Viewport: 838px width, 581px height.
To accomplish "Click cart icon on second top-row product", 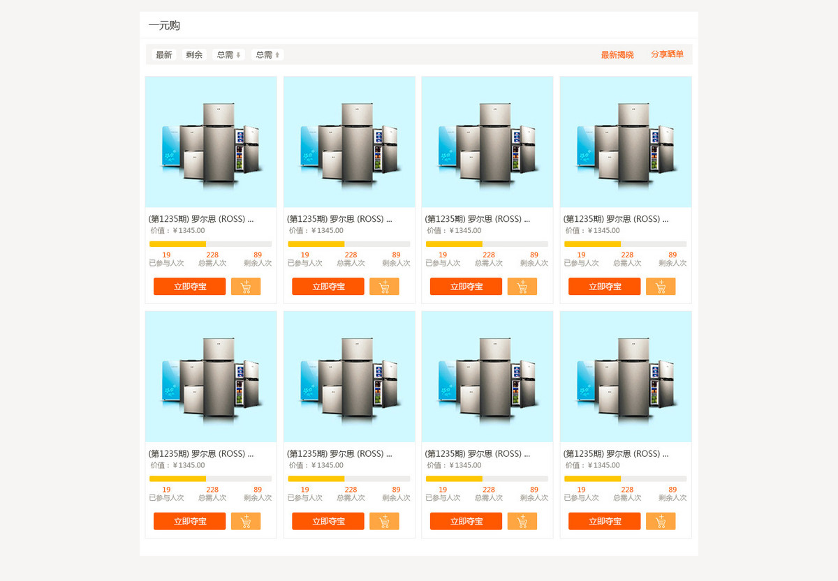I will (x=384, y=287).
